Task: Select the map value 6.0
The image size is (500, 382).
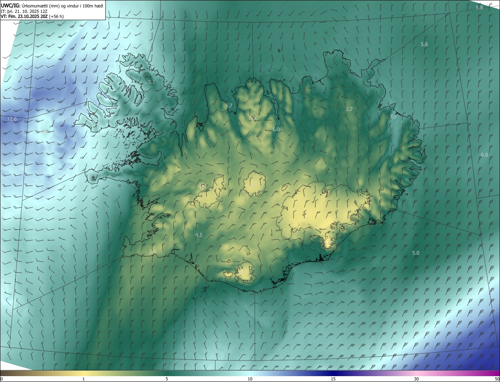Action: (276, 129)
